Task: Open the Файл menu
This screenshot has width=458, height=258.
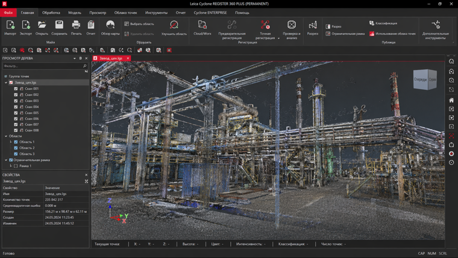Action: [8, 13]
